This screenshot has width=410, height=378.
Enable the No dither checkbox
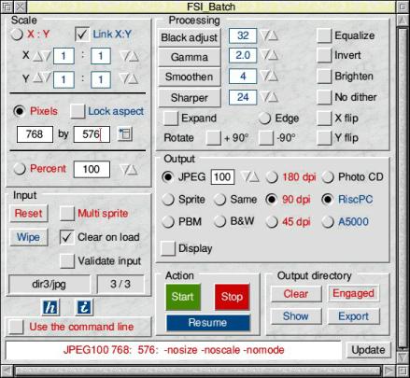[x=324, y=97]
